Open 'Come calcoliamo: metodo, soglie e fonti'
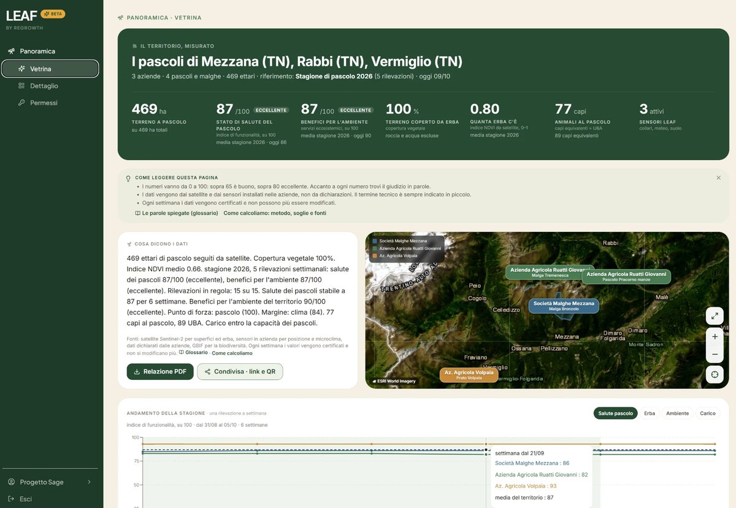The height and width of the screenshot is (508, 736). (x=275, y=213)
